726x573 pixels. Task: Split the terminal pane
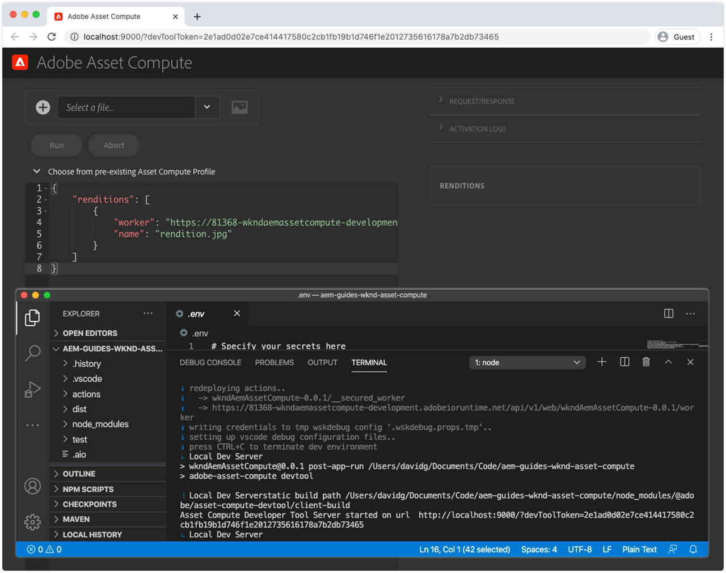click(x=624, y=362)
